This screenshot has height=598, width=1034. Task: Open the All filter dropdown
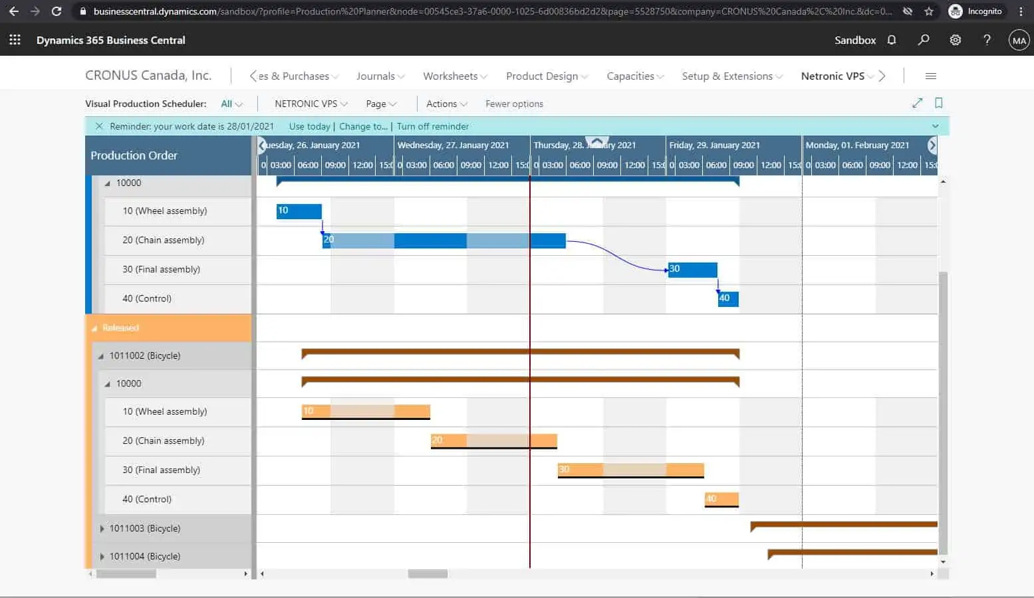click(231, 104)
